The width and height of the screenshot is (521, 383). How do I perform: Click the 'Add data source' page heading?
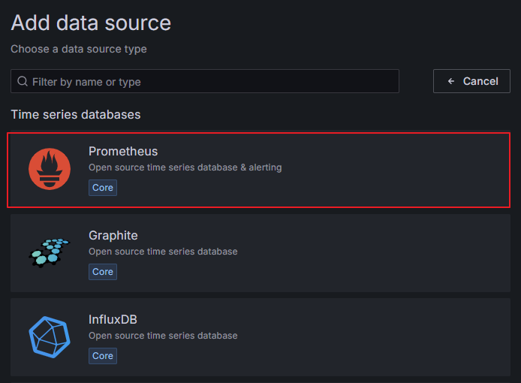pyautogui.click(x=91, y=23)
